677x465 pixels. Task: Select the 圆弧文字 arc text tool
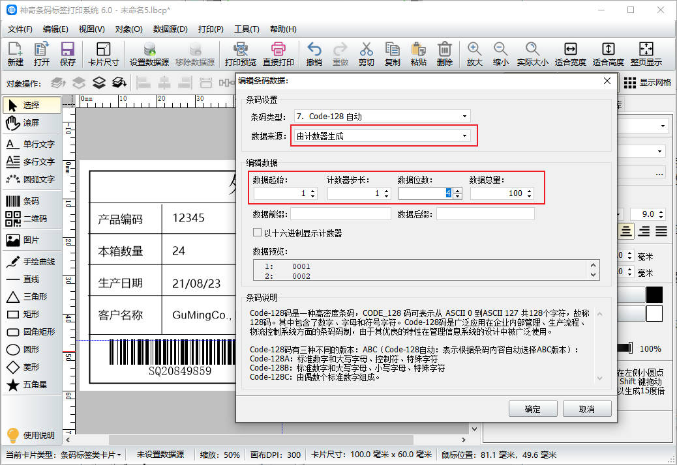pos(29,179)
